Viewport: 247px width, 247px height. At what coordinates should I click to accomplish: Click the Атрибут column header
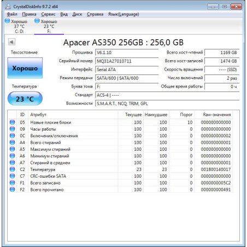click(73, 115)
